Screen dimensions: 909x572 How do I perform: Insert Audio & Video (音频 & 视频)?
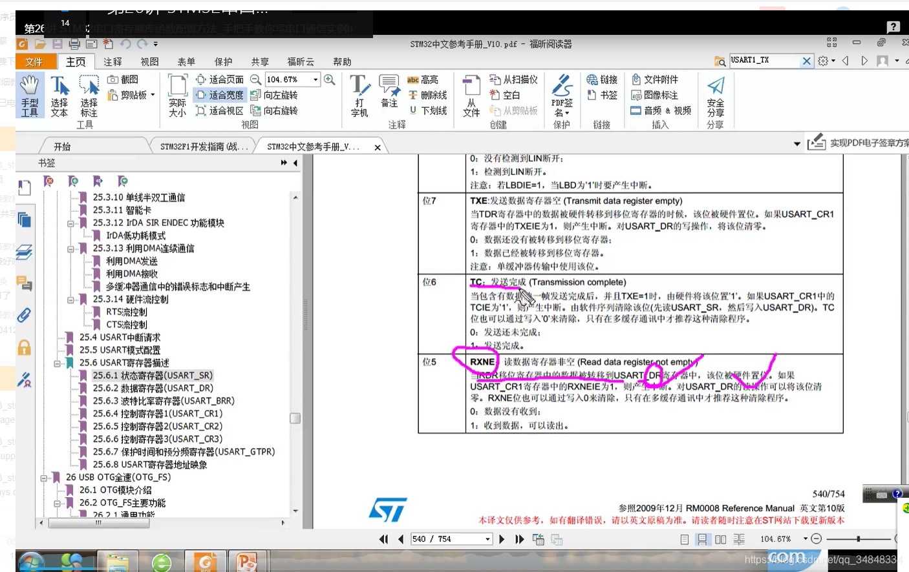[661, 110]
